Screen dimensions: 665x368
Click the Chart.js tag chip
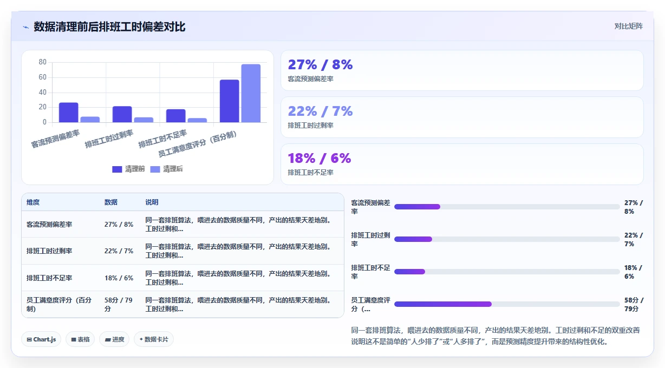coord(41,339)
